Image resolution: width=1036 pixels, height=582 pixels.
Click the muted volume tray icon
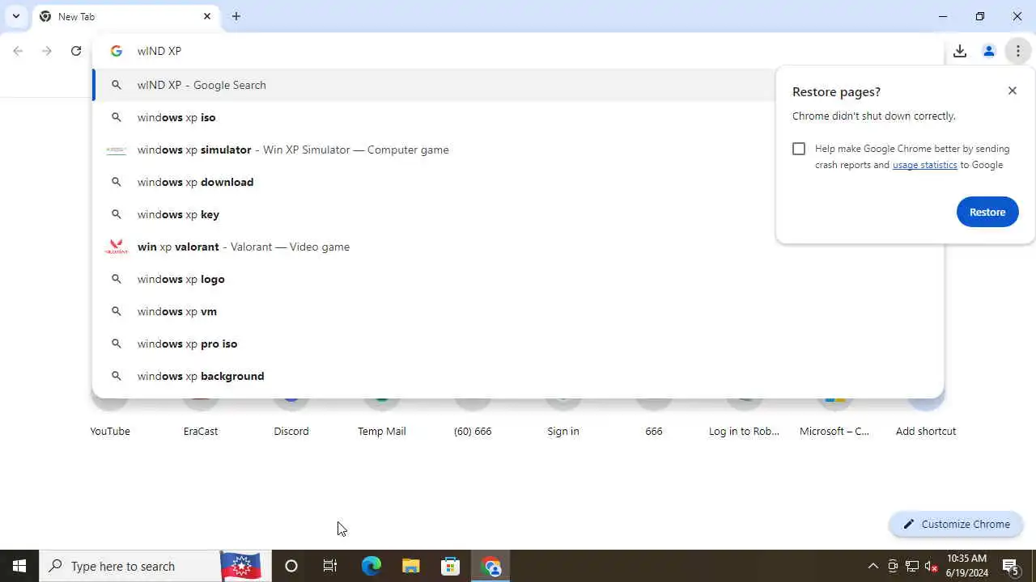pos(932,566)
